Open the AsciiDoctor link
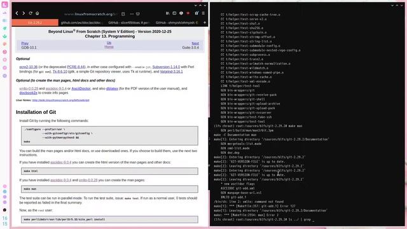 tap(81, 88)
